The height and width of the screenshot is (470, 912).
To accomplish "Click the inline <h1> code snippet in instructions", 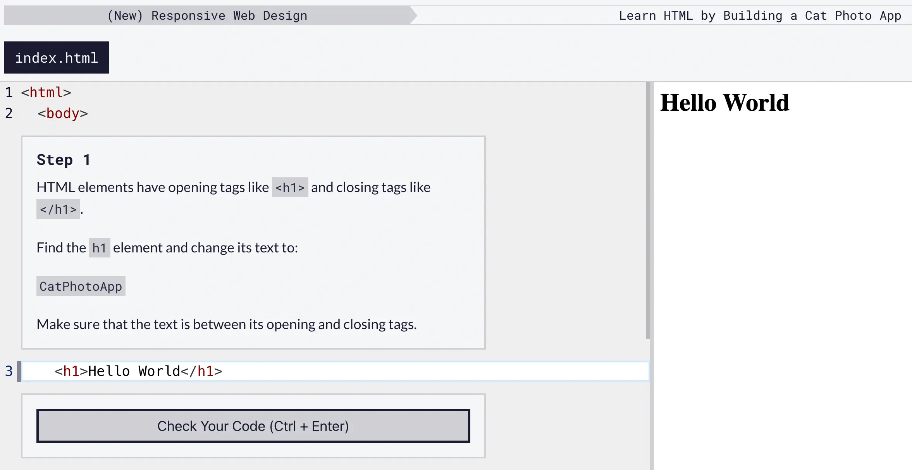I will 290,187.
